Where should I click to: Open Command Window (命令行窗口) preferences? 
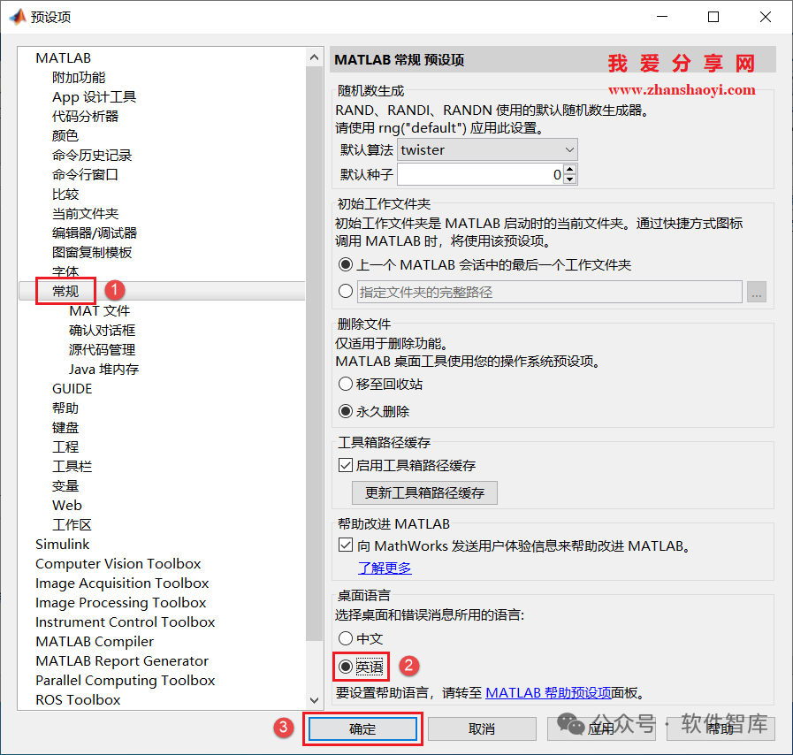(85, 174)
